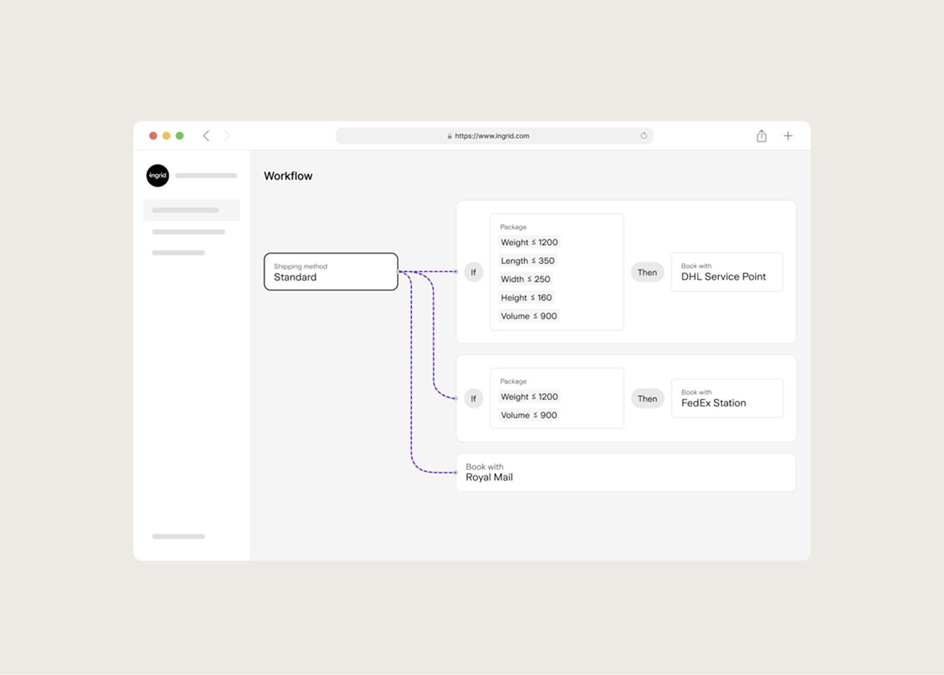The width and height of the screenshot is (944, 675).
Task: Click the reload icon in the address bar
Action: [x=643, y=136]
